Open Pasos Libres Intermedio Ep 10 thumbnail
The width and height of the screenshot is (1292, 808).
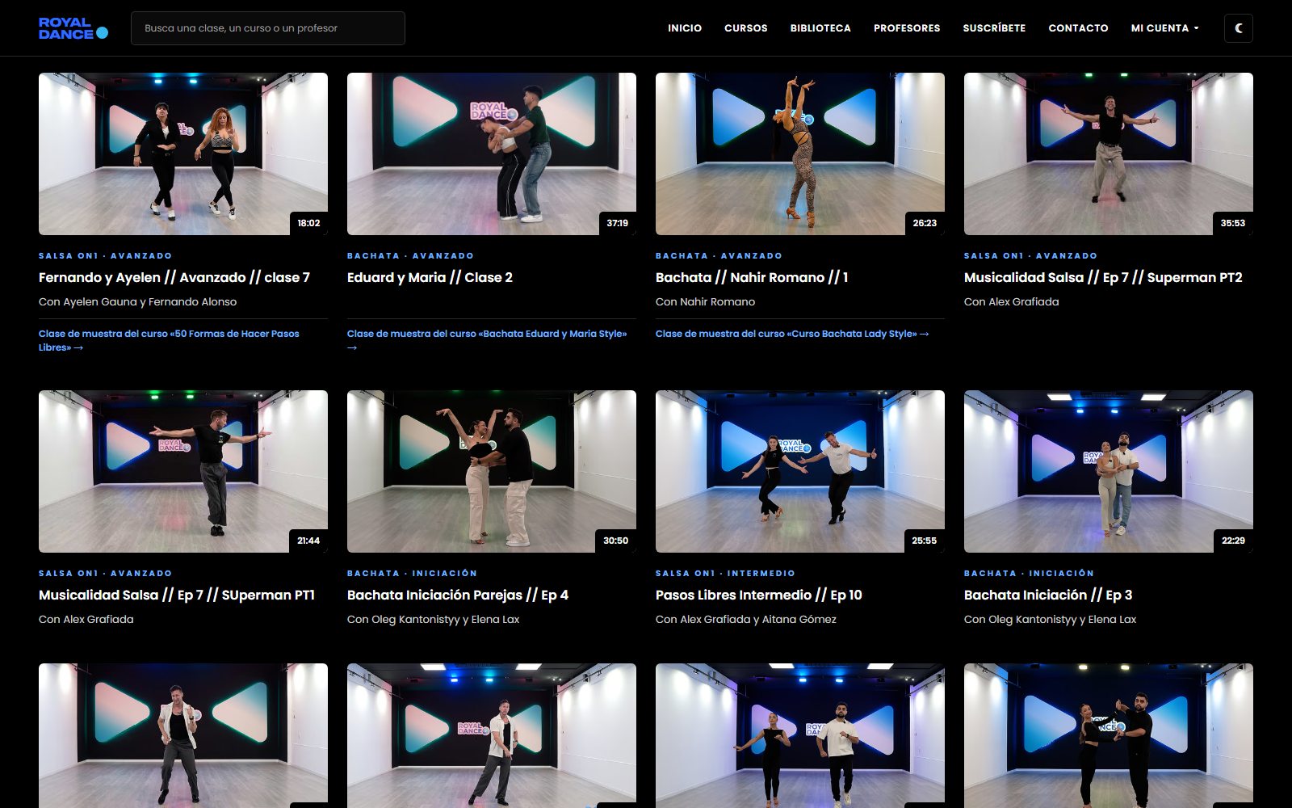pos(800,471)
